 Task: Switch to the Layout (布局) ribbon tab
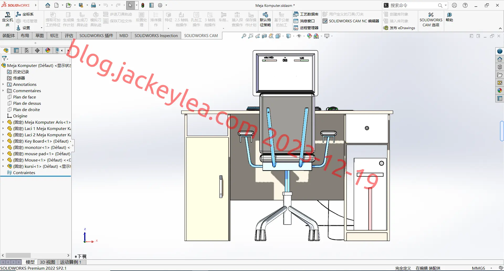25,36
